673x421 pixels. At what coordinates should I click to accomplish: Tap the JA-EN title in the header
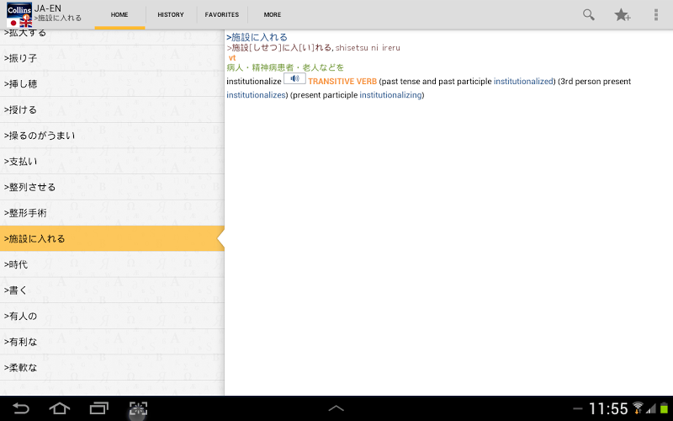[x=48, y=8]
